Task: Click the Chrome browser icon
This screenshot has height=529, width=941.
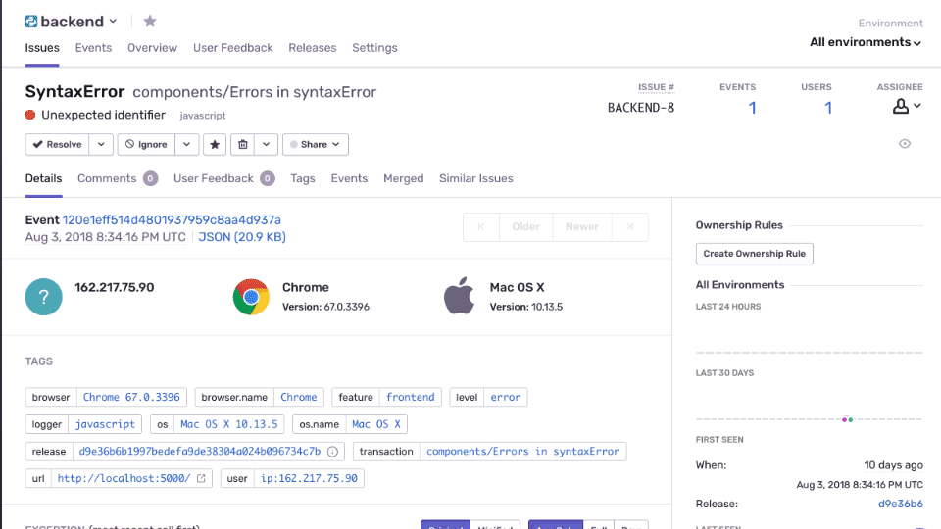Action: (251, 297)
